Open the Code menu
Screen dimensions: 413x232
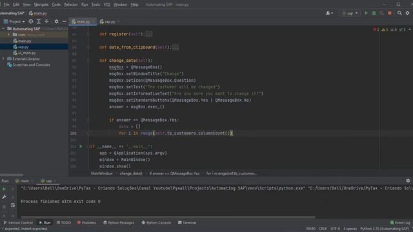56,5
